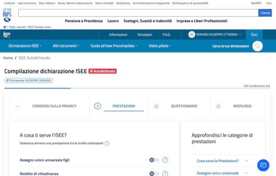Click the magnifier search icon for dichiarazioni
This screenshot has height=176, width=276.
point(257,46)
